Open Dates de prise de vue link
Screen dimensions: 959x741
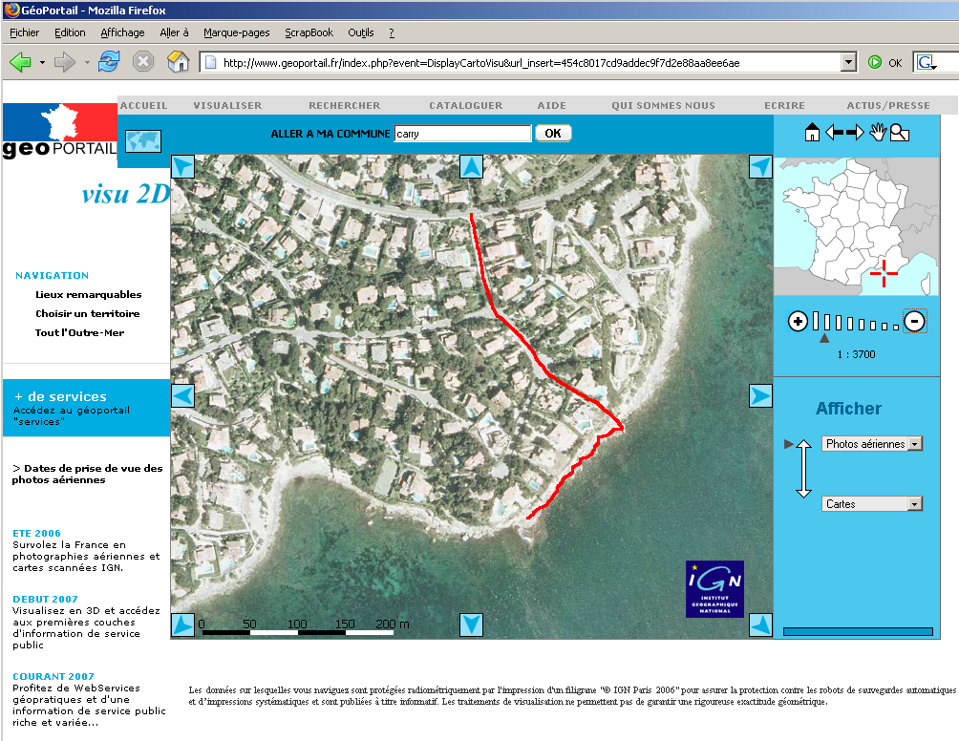point(87,474)
